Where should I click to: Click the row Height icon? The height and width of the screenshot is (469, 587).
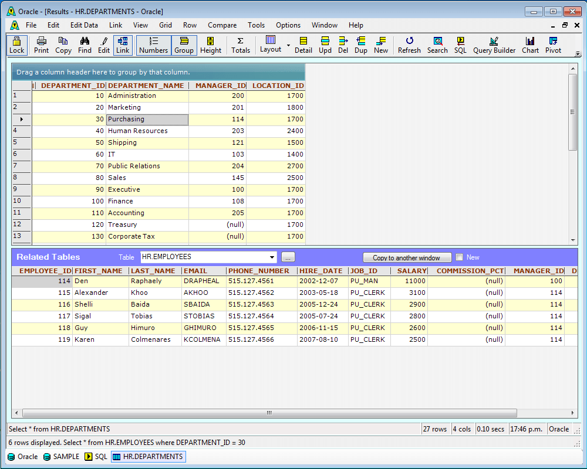click(211, 45)
